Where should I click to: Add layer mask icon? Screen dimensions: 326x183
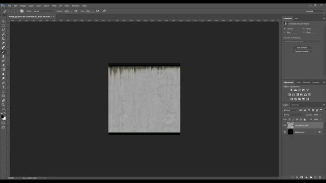click(x=302, y=177)
